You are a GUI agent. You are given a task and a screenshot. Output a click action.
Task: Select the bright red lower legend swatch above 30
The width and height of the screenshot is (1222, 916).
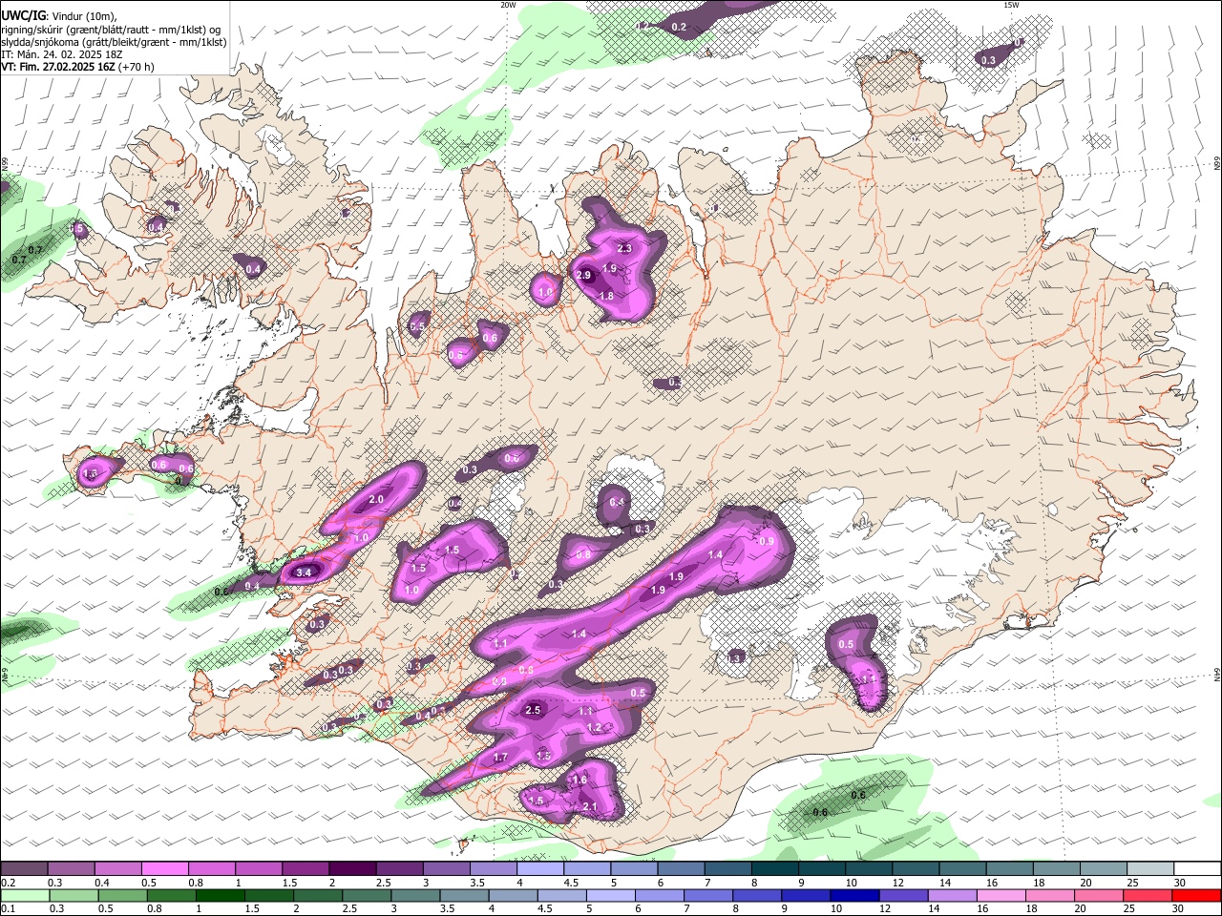(1197, 896)
